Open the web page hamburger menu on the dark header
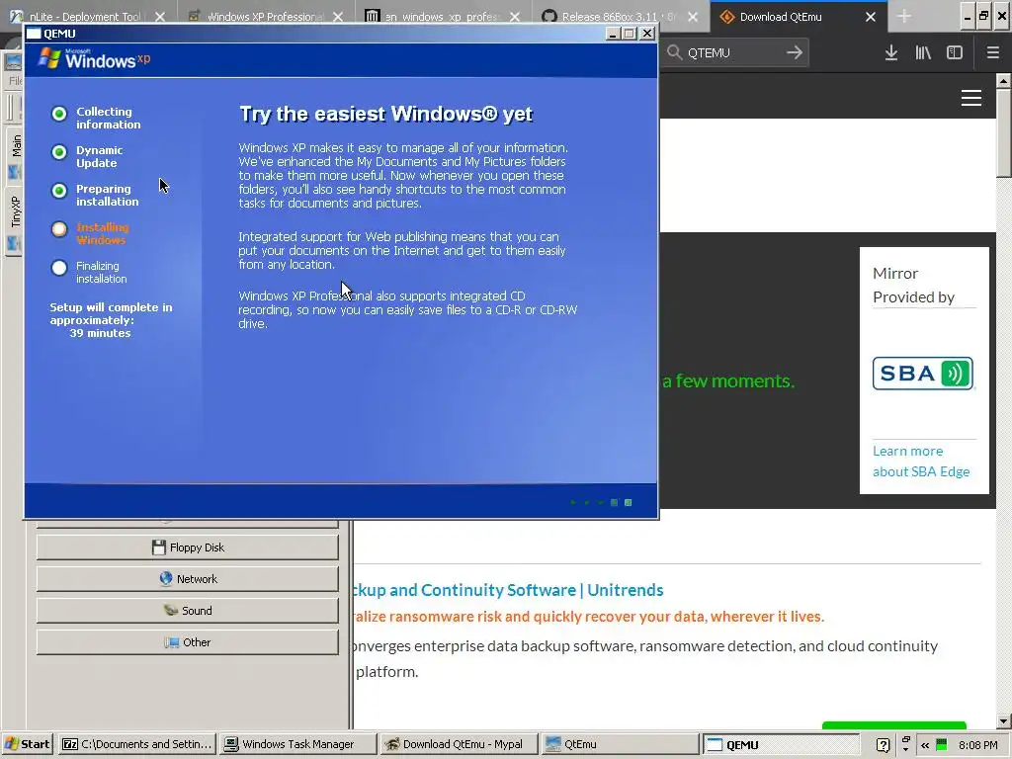The width and height of the screenshot is (1012, 759). pos(971,98)
